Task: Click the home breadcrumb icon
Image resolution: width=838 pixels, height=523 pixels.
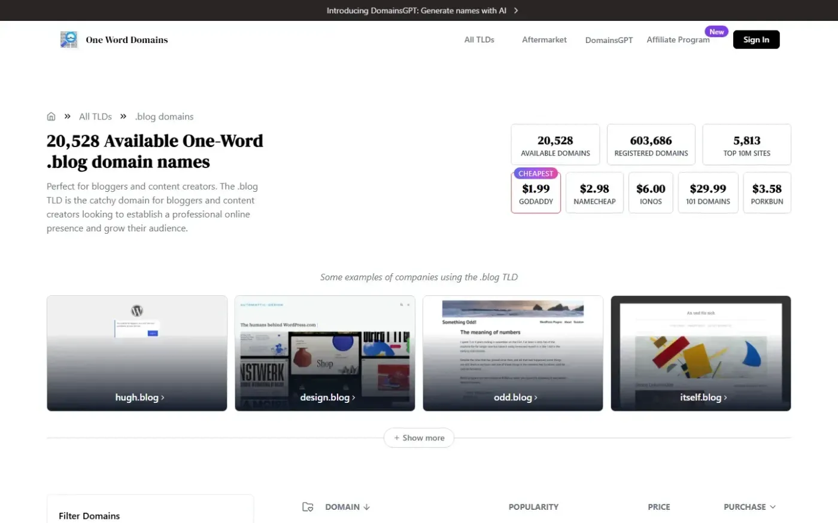Action: click(x=51, y=117)
